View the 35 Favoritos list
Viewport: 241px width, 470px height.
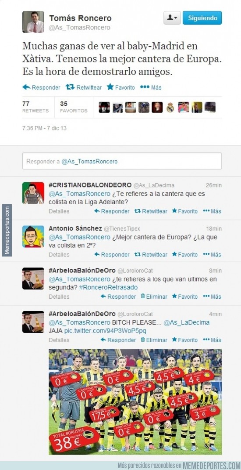click(74, 107)
